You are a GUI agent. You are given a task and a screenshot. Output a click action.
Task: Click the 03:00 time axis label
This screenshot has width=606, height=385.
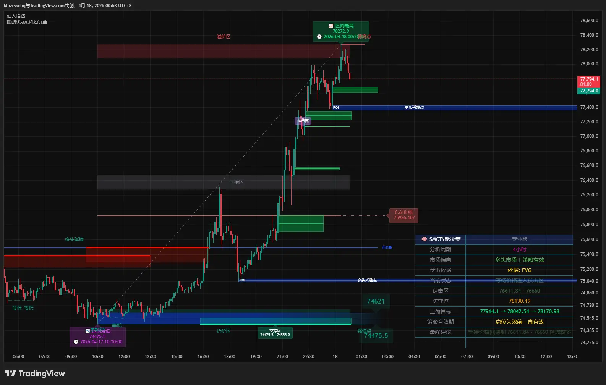click(x=388, y=357)
